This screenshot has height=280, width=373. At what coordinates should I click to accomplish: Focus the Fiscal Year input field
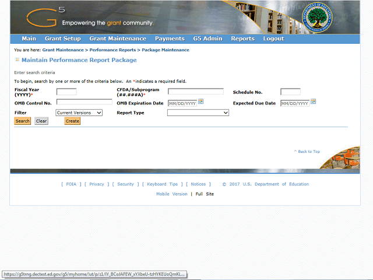66,92
